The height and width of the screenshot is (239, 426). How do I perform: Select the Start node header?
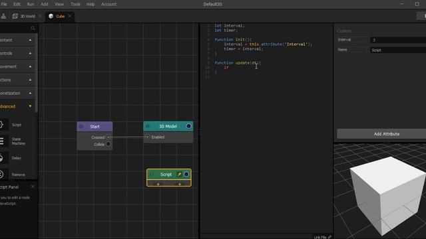[95, 127]
